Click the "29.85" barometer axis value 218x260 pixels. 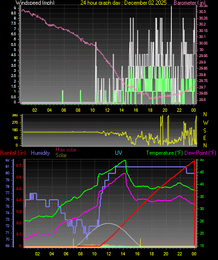point(203,68)
